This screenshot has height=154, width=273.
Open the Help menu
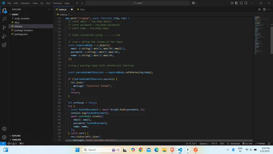pyautogui.click(x=67, y=3)
